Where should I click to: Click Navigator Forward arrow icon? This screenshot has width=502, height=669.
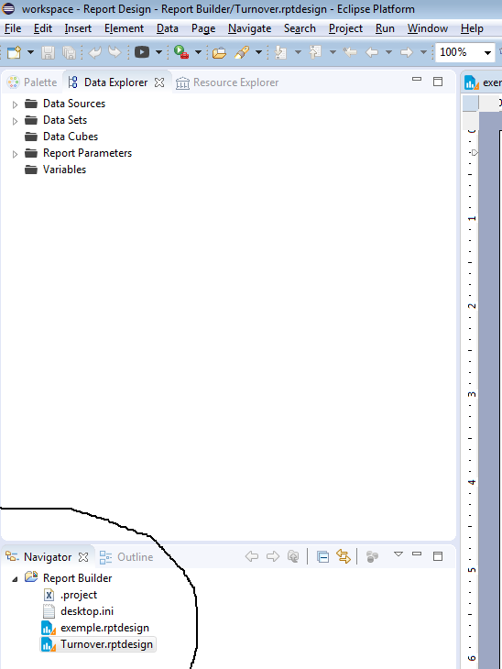pyautogui.click(x=273, y=556)
